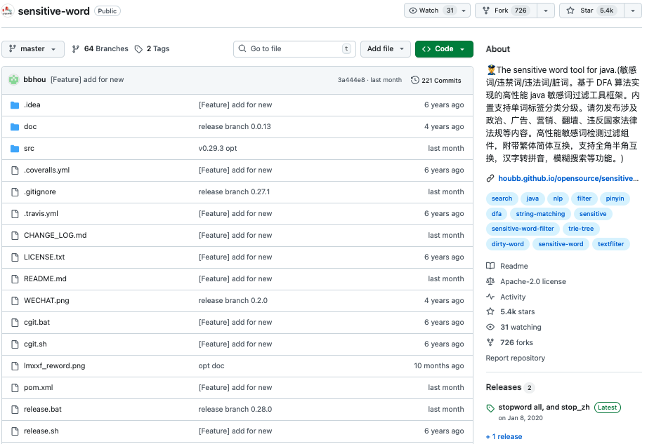Expand the master branch selector
The width and height of the screenshot is (654, 444).
pos(32,48)
